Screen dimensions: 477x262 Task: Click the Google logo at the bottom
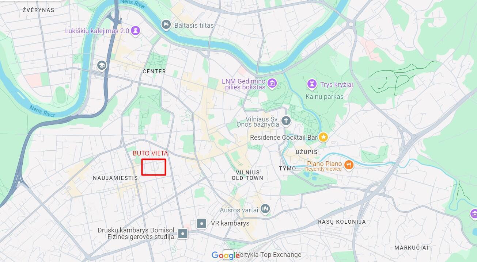pyautogui.click(x=226, y=255)
